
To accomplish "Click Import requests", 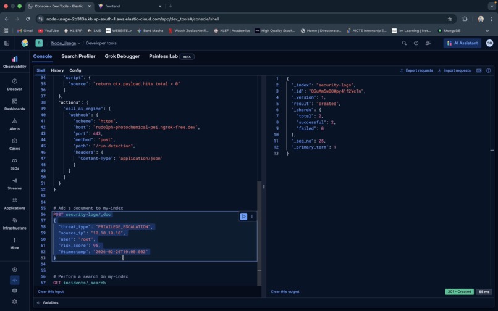I will pyautogui.click(x=454, y=70).
